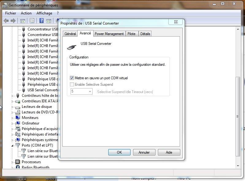Collapse the Ports (COM et LPT) node
The height and width of the screenshot is (181, 245).
point(13,146)
